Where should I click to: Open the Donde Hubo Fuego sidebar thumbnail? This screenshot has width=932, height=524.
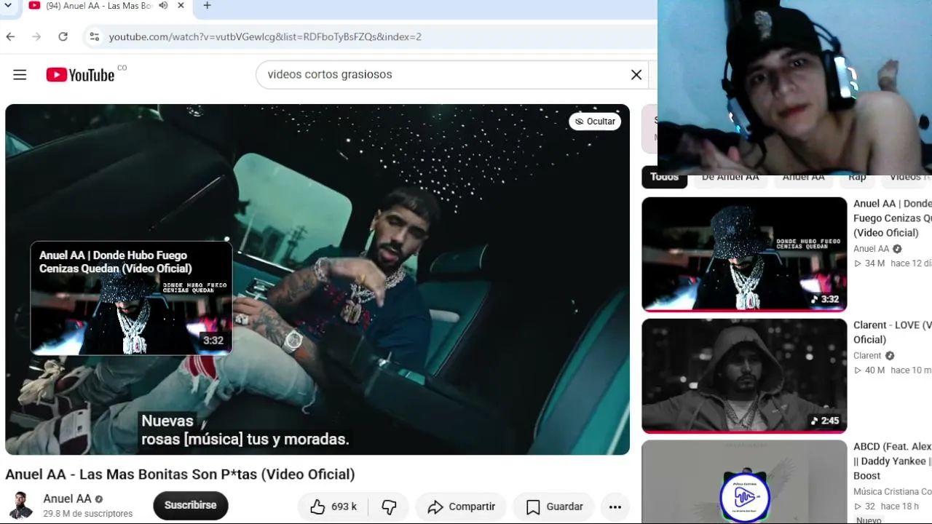coord(744,254)
